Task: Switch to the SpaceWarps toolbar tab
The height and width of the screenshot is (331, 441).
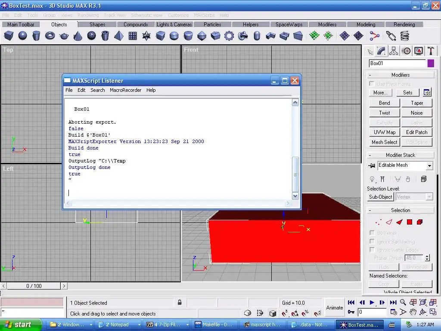Action: [289, 25]
